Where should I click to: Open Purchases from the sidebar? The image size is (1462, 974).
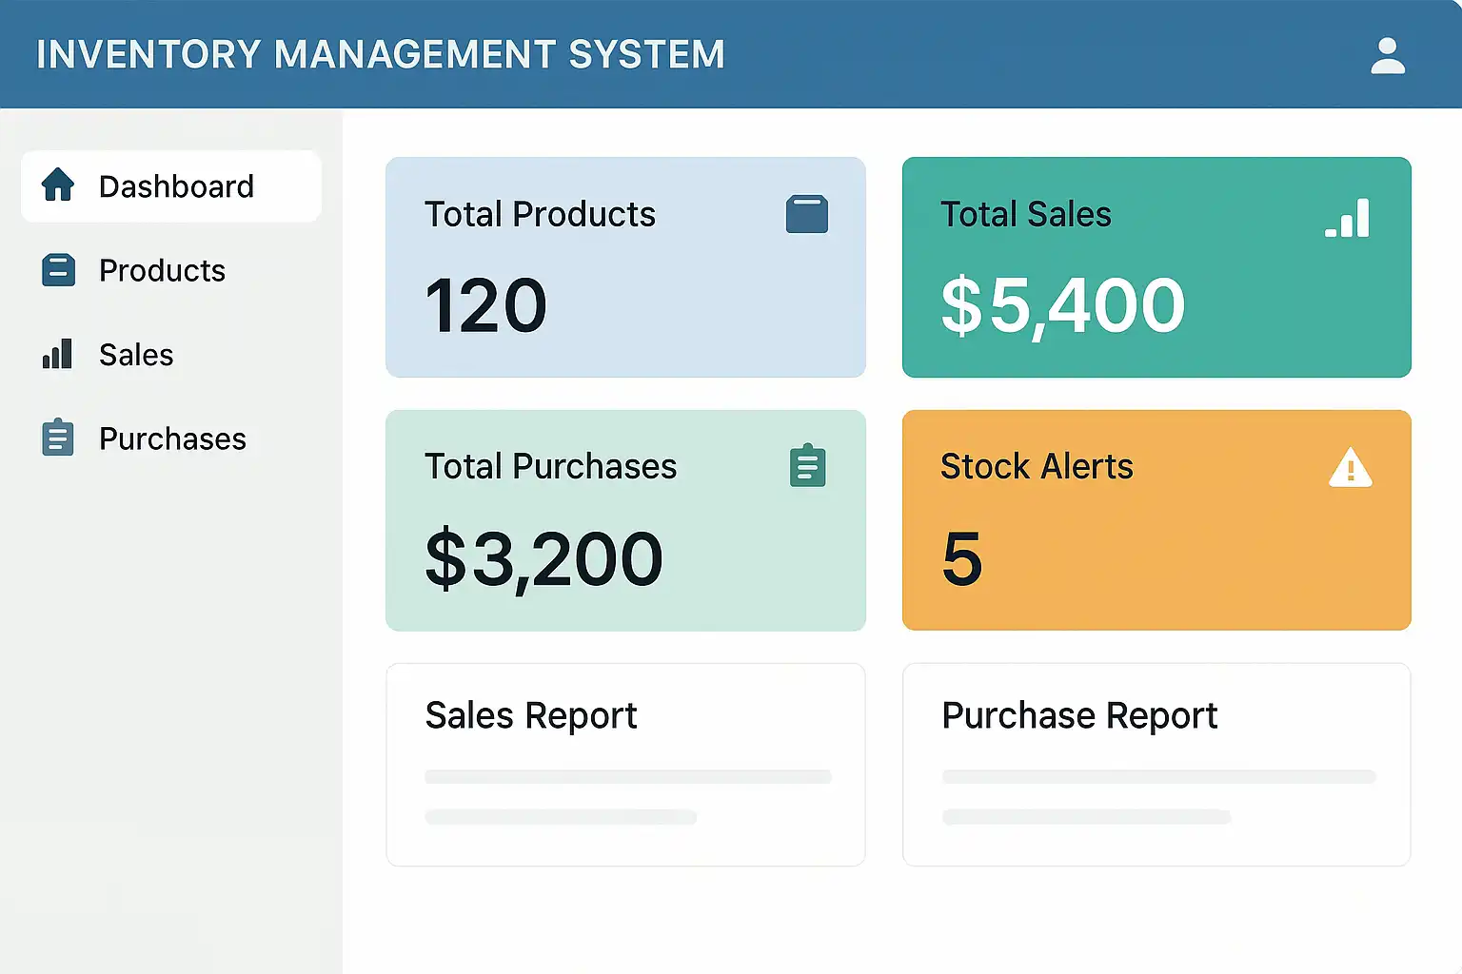(x=172, y=438)
